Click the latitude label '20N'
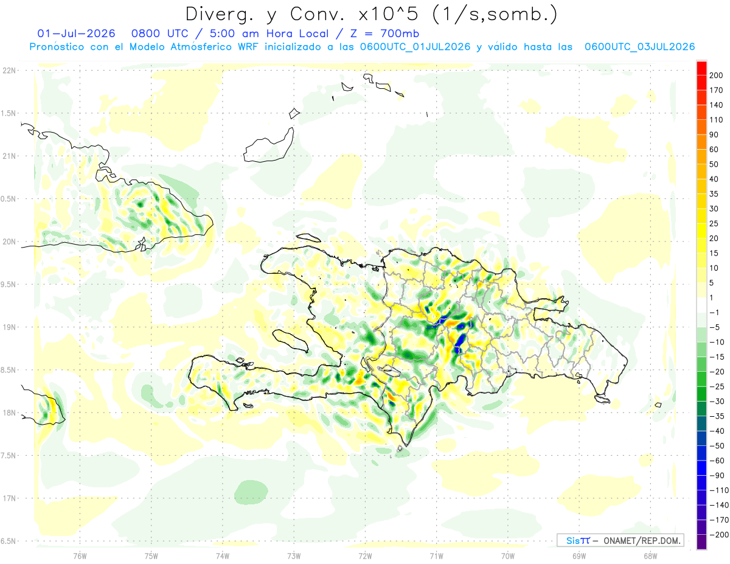730x564 pixels. (10, 242)
